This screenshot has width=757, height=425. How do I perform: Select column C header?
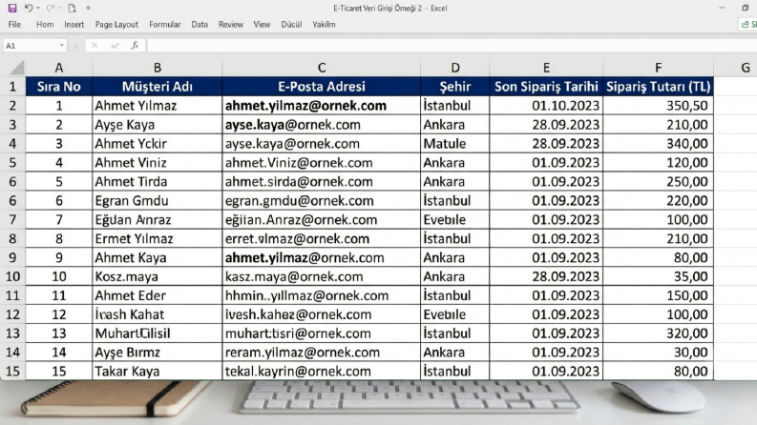[x=322, y=68]
